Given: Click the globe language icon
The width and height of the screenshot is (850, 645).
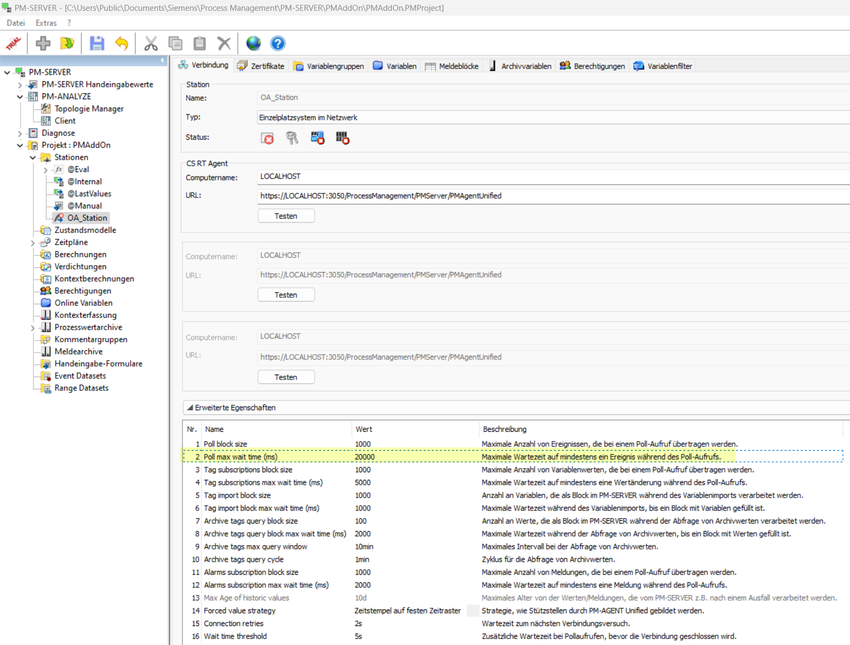Looking at the screenshot, I should (254, 43).
